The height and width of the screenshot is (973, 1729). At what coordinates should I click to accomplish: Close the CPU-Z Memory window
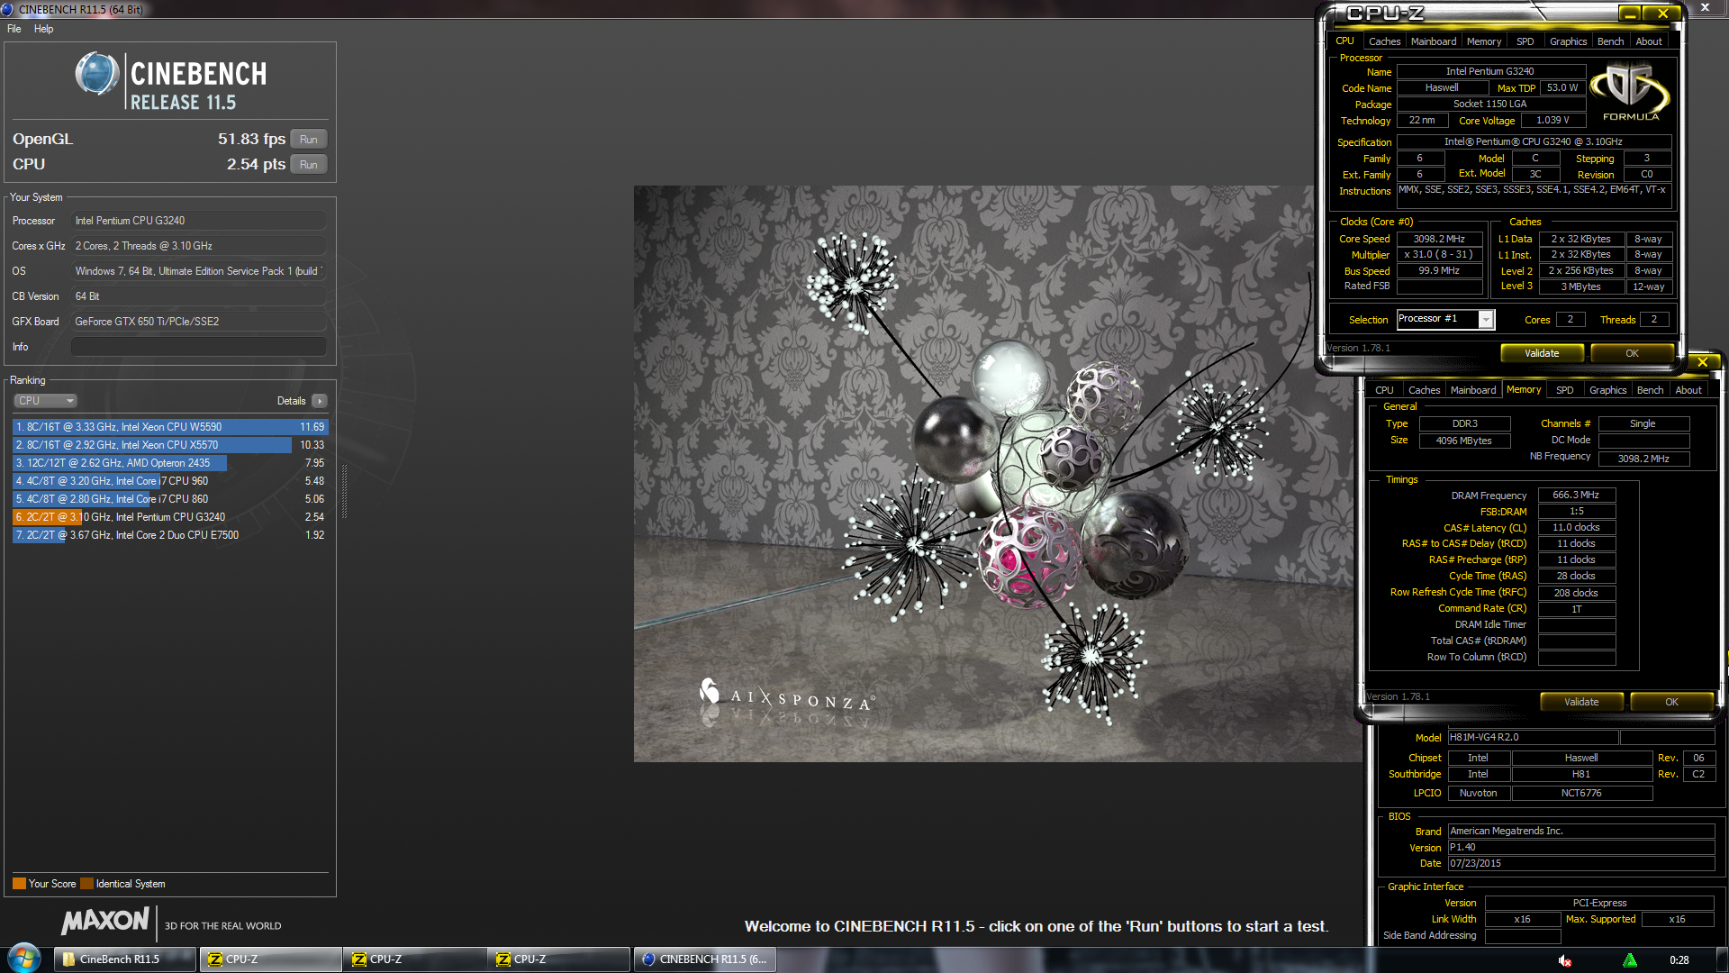pyautogui.click(x=1702, y=362)
